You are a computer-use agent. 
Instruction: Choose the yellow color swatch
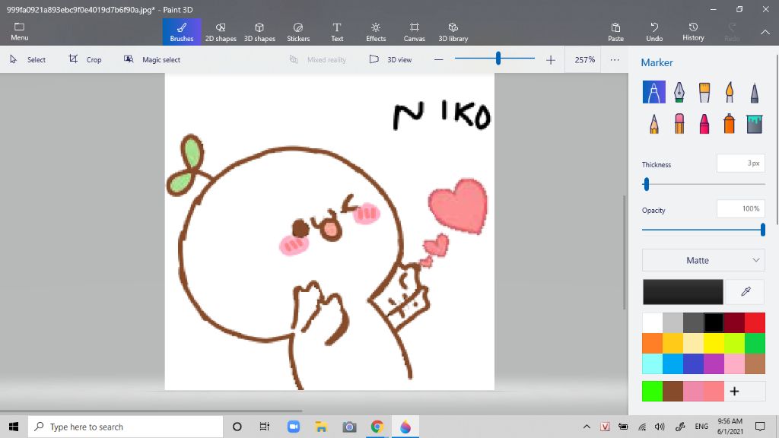coord(714,343)
